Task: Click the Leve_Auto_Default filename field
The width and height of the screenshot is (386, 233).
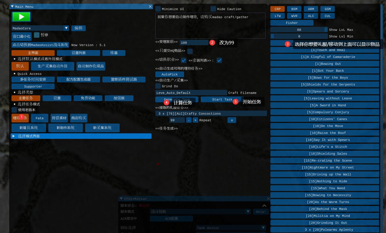Action: click(191, 93)
